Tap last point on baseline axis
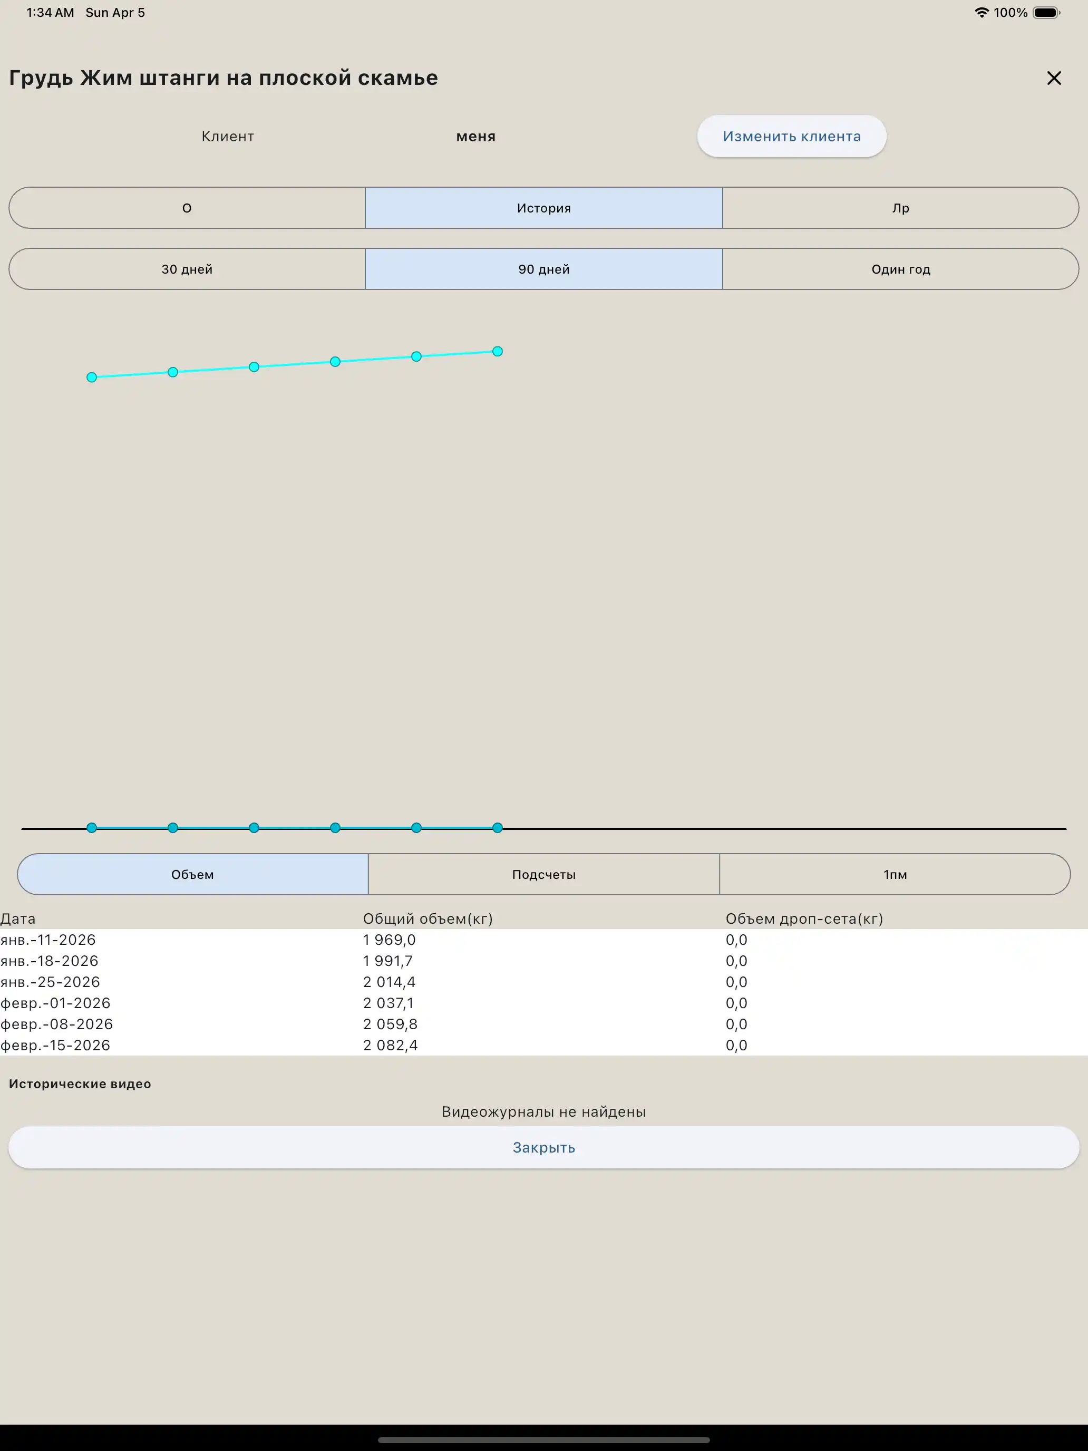The width and height of the screenshot is (1088, 1451). tap(497, 828)
